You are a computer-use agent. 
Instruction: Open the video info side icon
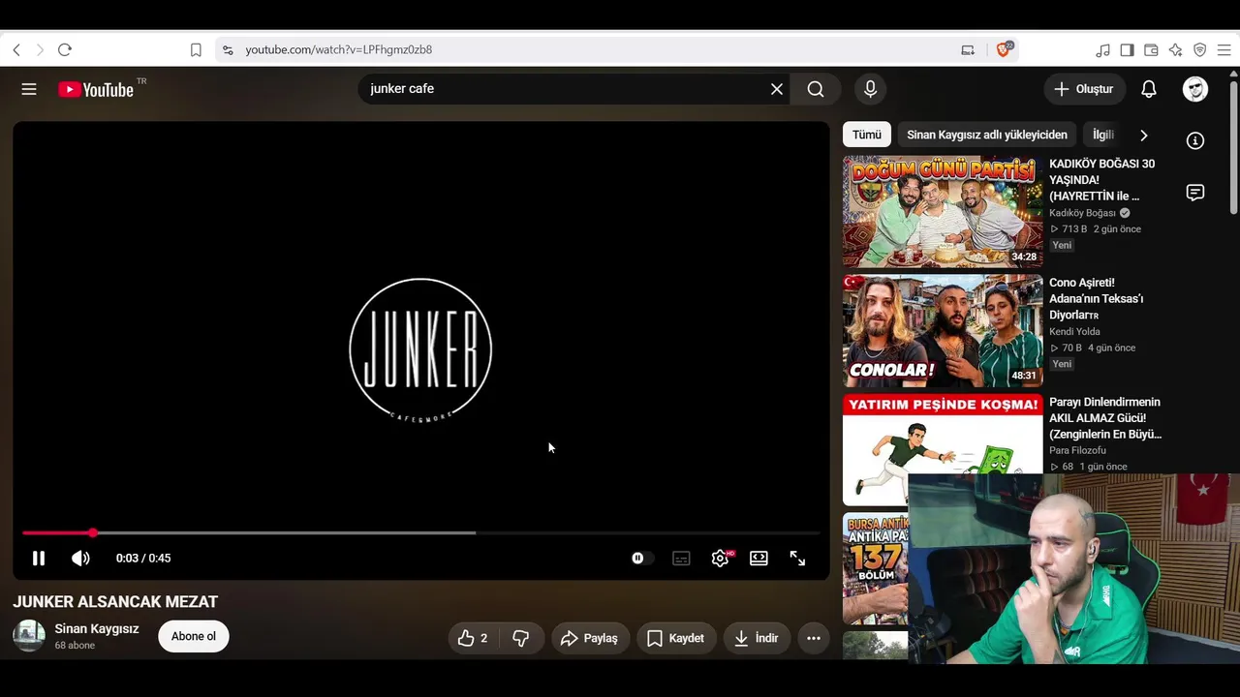(x=1195, y=141)
